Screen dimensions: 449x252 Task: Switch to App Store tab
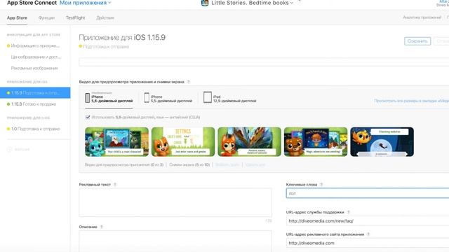click(17, 17)
